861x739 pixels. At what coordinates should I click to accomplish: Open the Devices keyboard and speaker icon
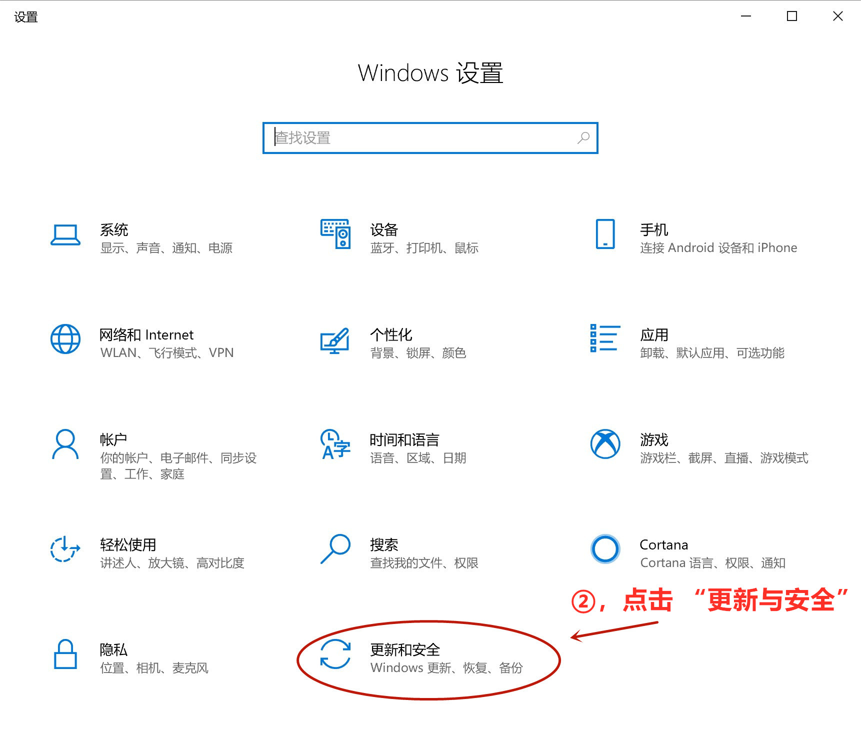coord(335,233)
